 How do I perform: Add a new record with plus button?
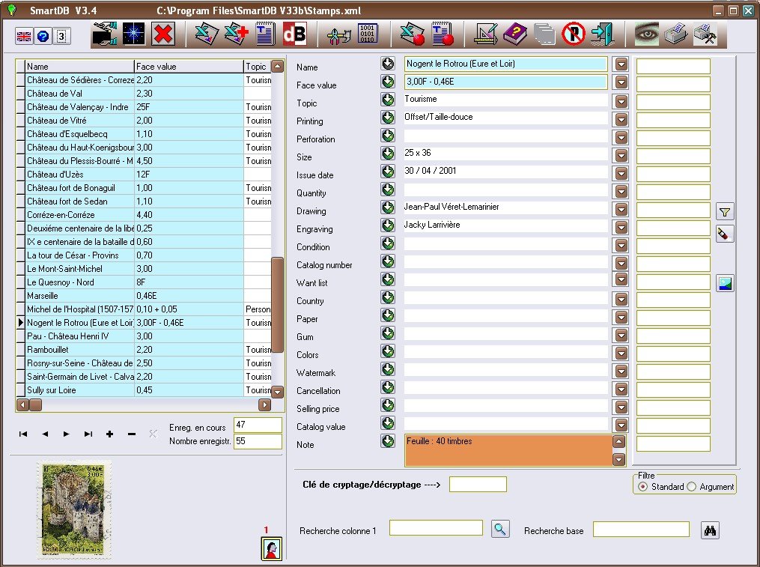pyautogui.click(x=110, y=434)
